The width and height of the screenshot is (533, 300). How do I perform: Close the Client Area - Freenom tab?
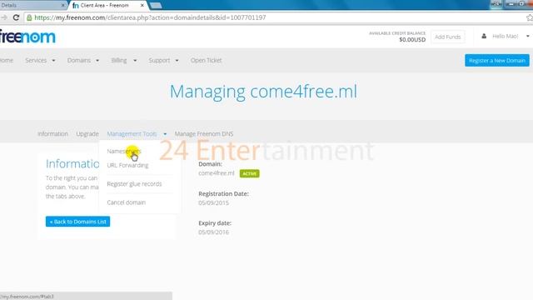pos(142,6)
